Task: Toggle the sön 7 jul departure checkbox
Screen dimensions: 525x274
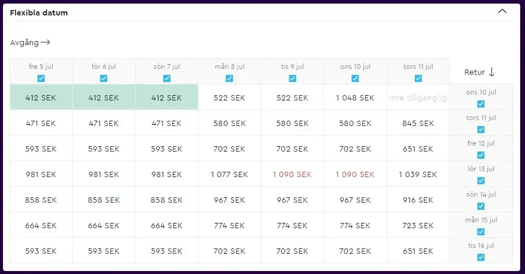Action: pos(167,78)
